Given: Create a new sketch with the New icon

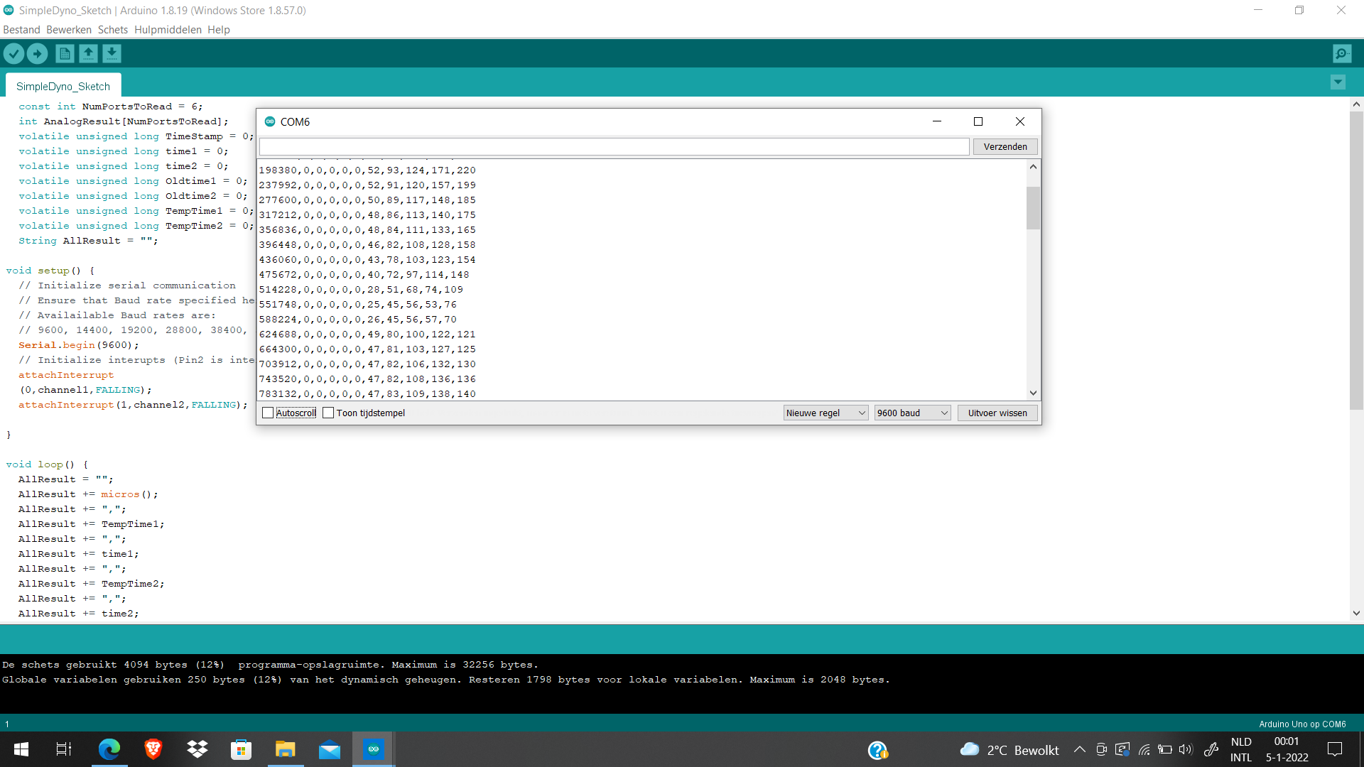Looking at the screenshot, I should point(65,53).
